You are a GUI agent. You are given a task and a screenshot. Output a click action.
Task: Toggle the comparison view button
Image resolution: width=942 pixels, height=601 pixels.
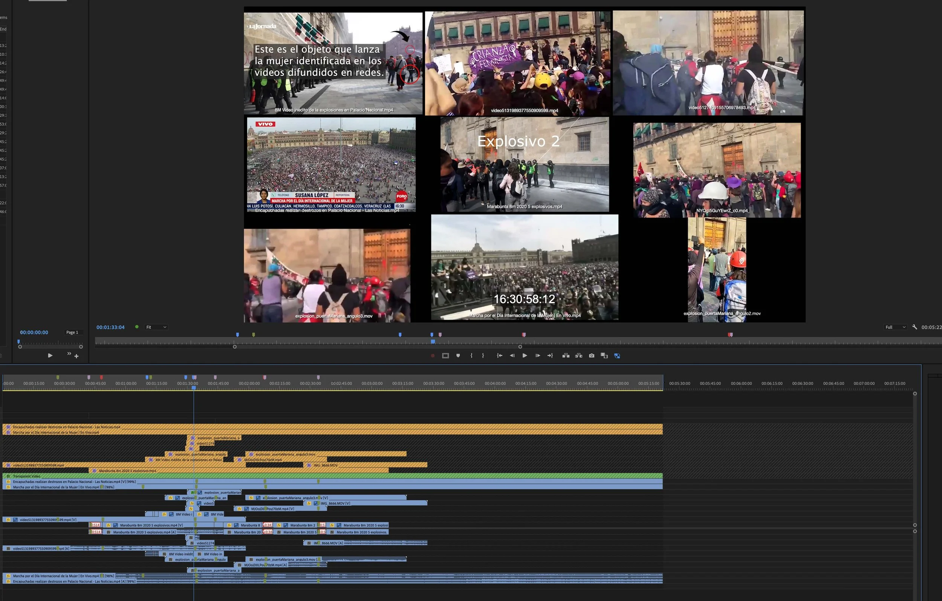click(x=604, y=355)
